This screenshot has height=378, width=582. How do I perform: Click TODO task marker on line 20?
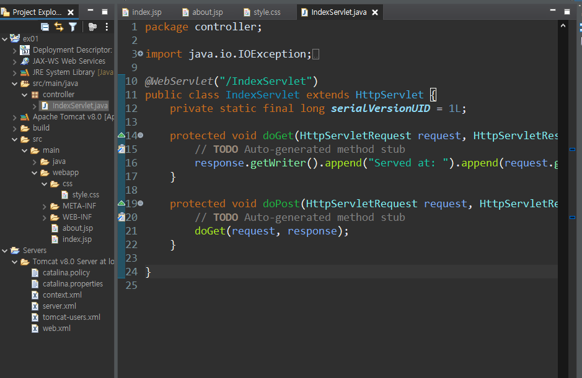pos(121,217)
